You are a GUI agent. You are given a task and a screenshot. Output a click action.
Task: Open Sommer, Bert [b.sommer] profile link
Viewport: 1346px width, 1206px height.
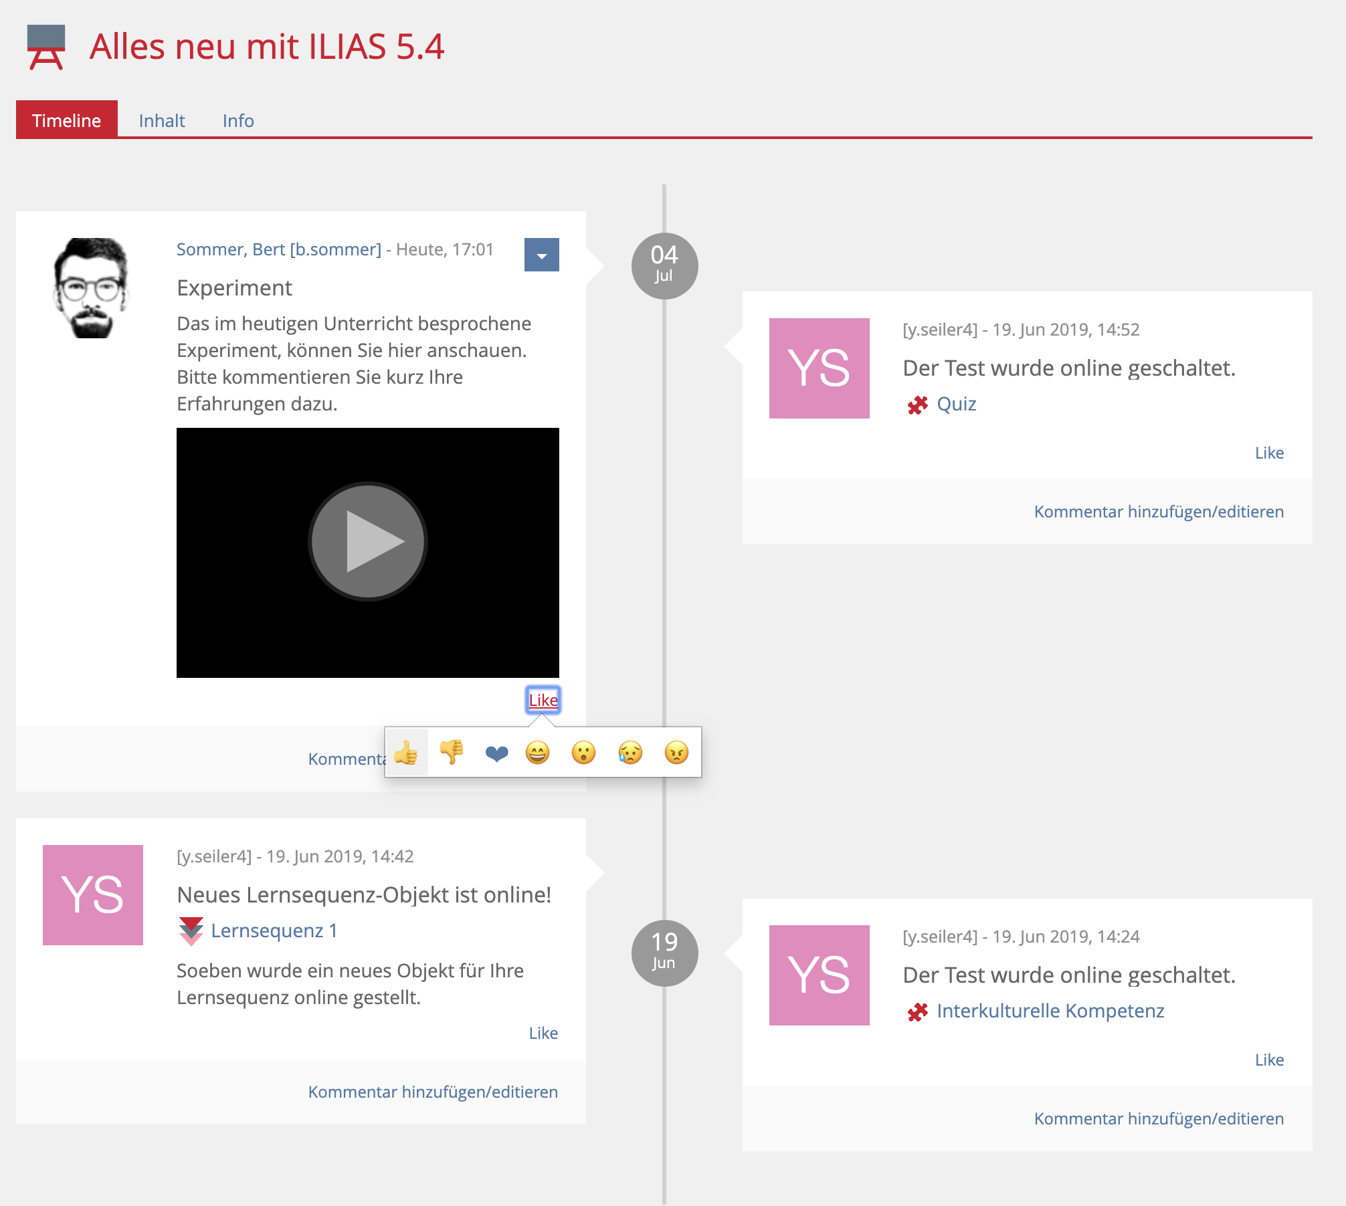pos(279,249)
